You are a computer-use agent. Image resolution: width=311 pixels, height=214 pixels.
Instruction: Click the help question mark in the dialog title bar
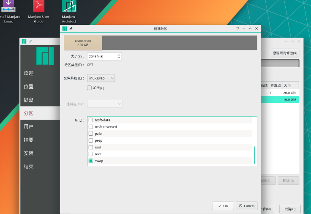(x=237, y=29)
